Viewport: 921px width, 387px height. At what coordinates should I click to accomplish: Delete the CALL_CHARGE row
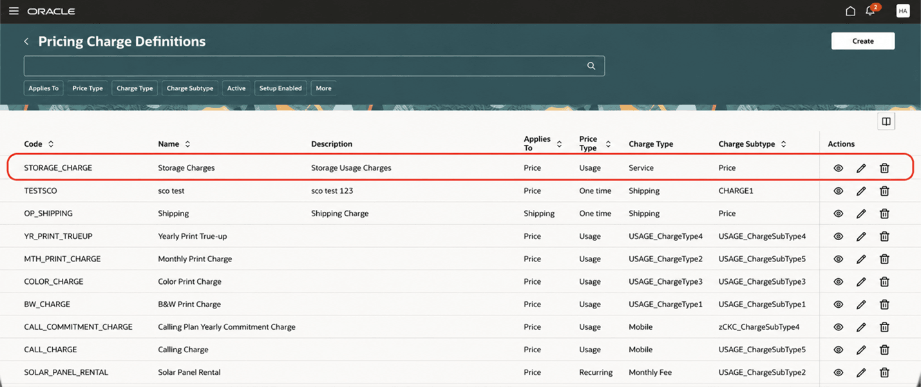[884, 350]
